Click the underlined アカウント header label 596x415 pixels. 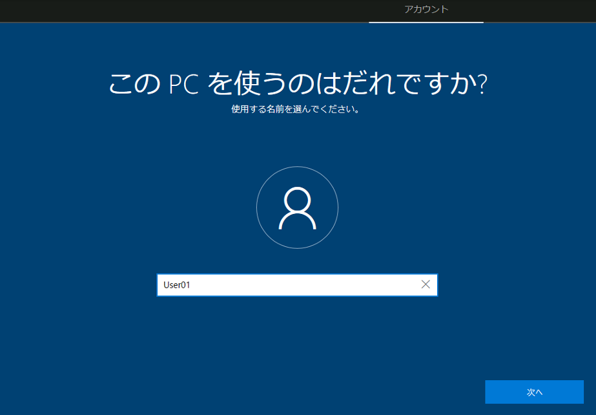[x=426, y=10]
